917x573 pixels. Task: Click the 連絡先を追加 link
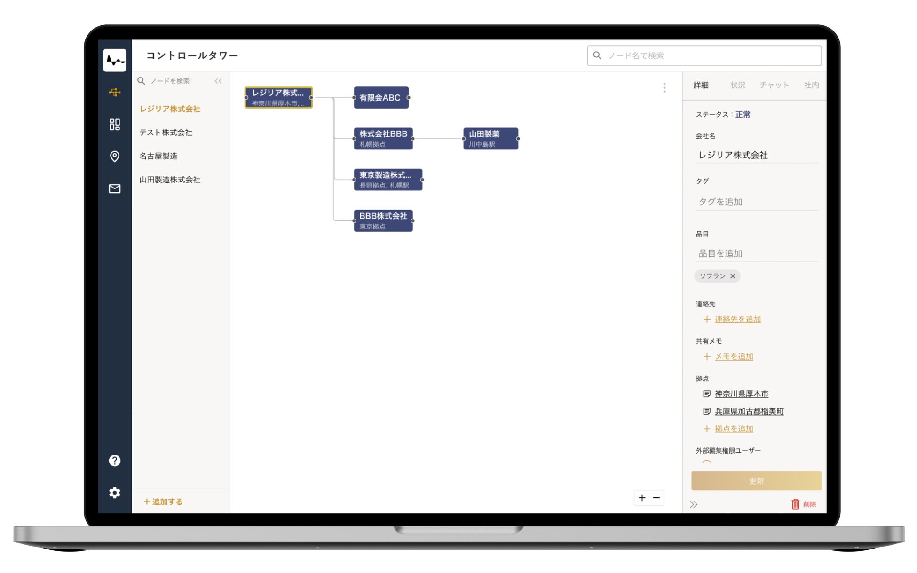tap(737, 319)
